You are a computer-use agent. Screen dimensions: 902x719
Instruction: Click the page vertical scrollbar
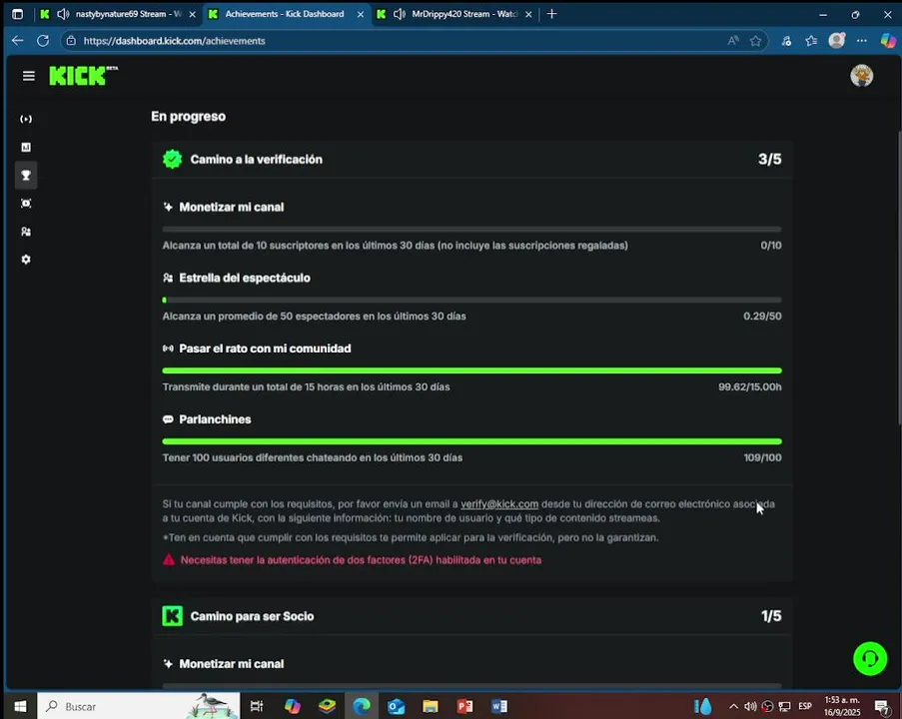pos(899,278)
